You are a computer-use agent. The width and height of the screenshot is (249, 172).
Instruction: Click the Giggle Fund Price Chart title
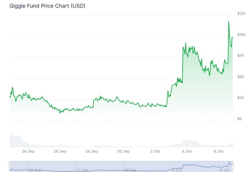(x=48, y=6)
